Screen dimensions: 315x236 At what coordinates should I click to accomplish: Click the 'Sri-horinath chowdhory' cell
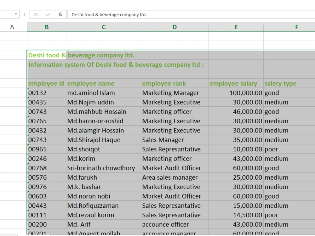pos(104,168)
